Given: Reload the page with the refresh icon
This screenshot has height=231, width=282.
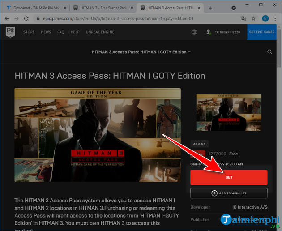Looking at the screenshot, I should 26,18.
